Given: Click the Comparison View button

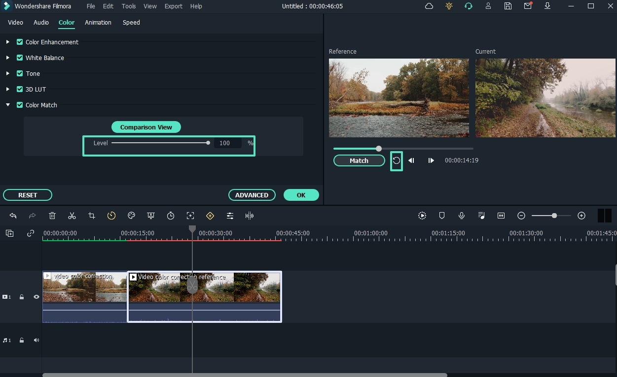Looking at the screenshot, I should click(146, 127).
